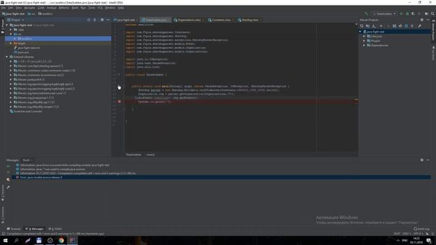Expand Plugins in the Maven Projects tree
Image resolution: width=436 pixels, height=245 pixels.
(364, 41)
